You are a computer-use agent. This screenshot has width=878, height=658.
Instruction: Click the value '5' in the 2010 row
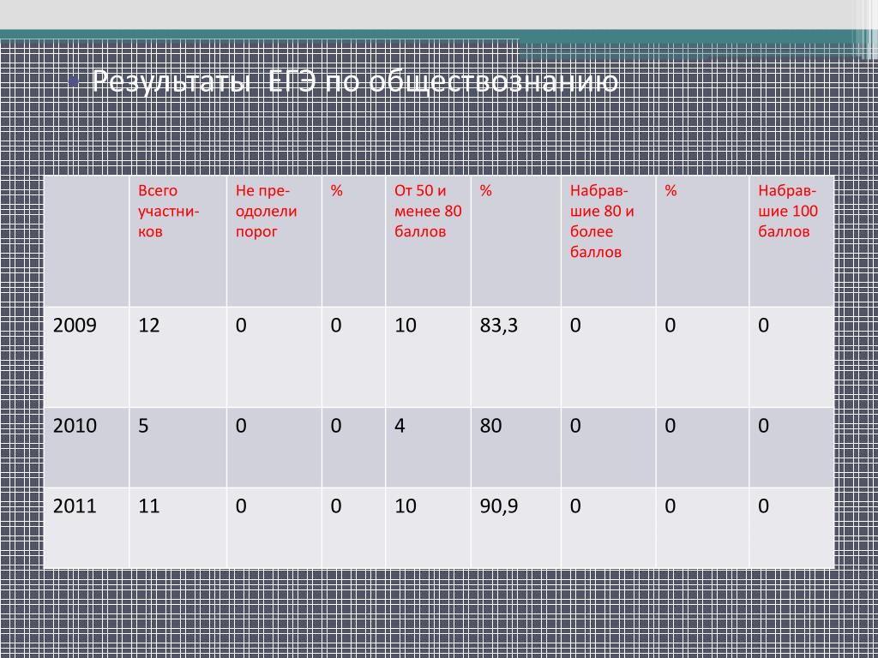pos(143,427)
